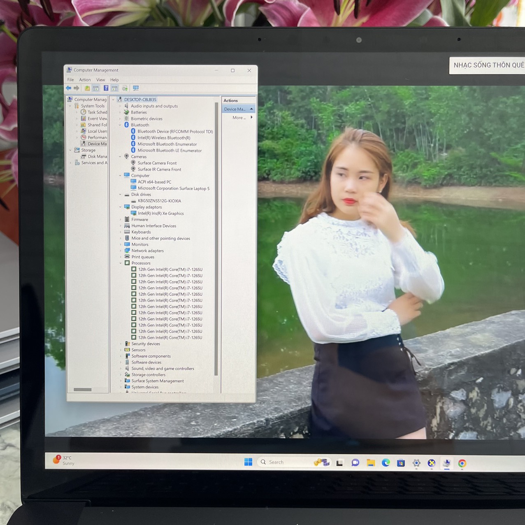The image size is (525, 525).
Task: Click the Up one level folder icon
Action: pyautogui.click(x=87, y=88)
